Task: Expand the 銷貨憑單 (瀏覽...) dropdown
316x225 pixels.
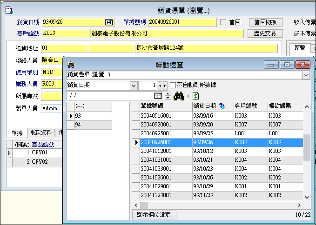Action: 306,74
